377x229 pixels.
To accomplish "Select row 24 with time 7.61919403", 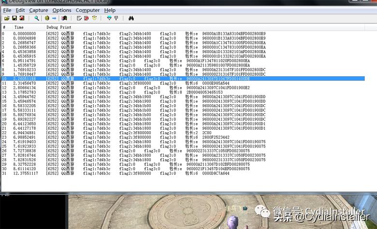I will (183, 142).
